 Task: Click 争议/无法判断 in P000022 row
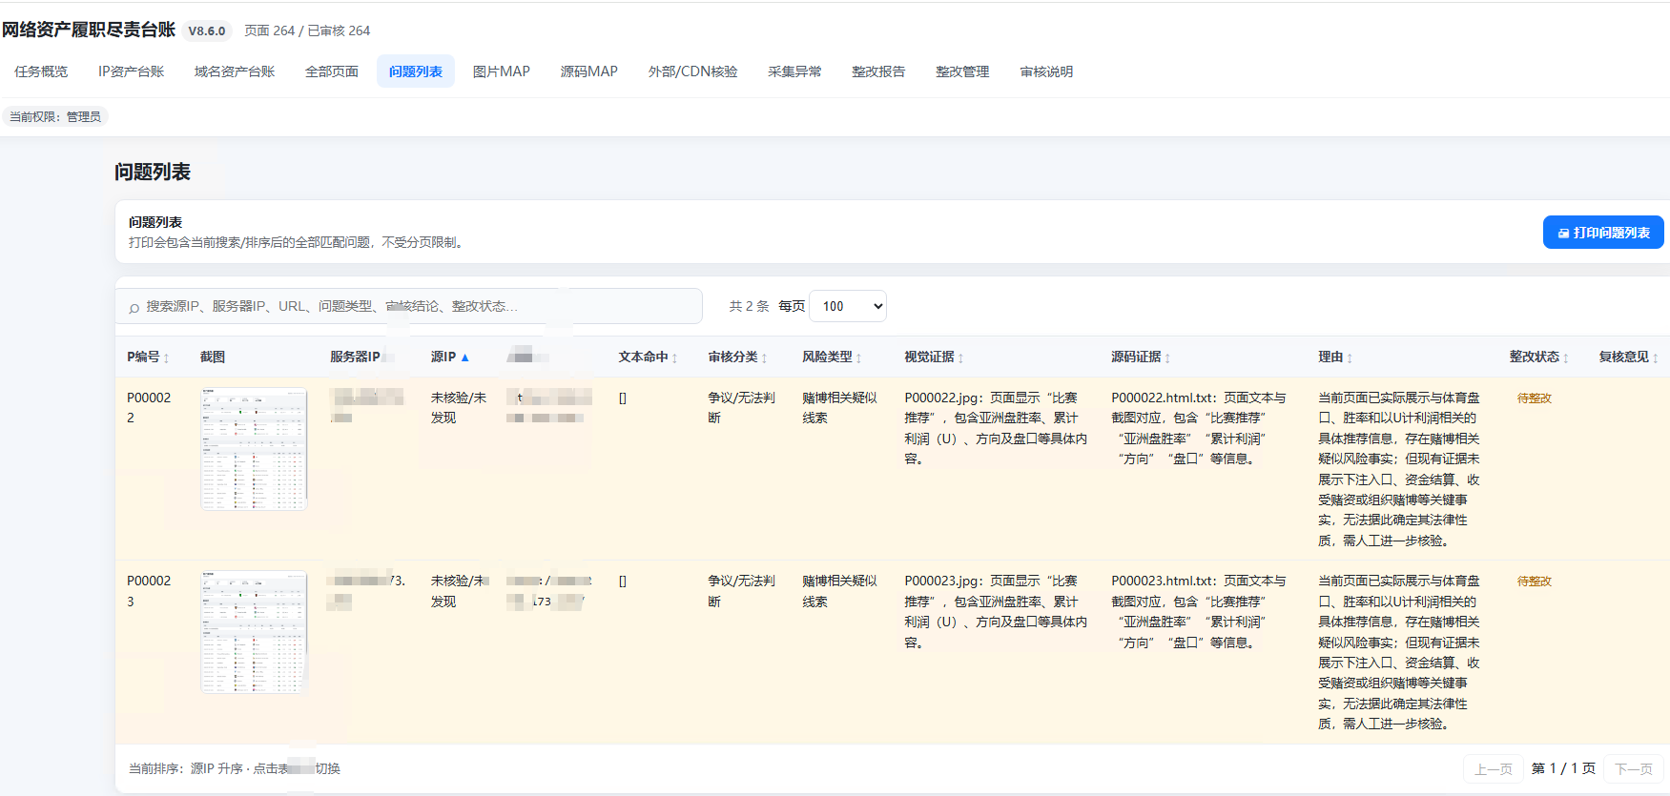point(741,408)
